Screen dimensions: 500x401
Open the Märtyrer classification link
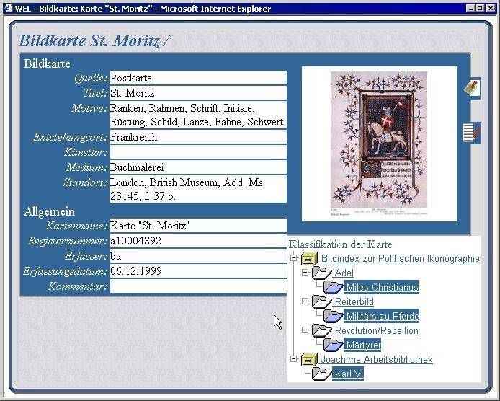coord(363,345)
